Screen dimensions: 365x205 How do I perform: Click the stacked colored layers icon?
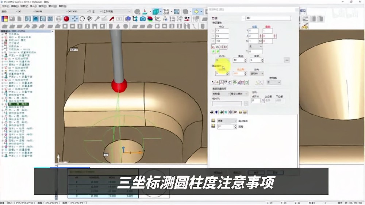coord(150,19)
